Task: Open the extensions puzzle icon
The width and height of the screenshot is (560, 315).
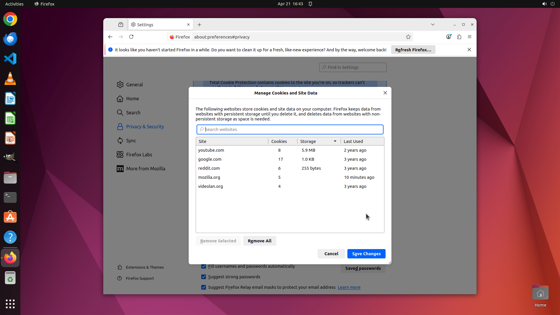Action: (x=459, y=37)
